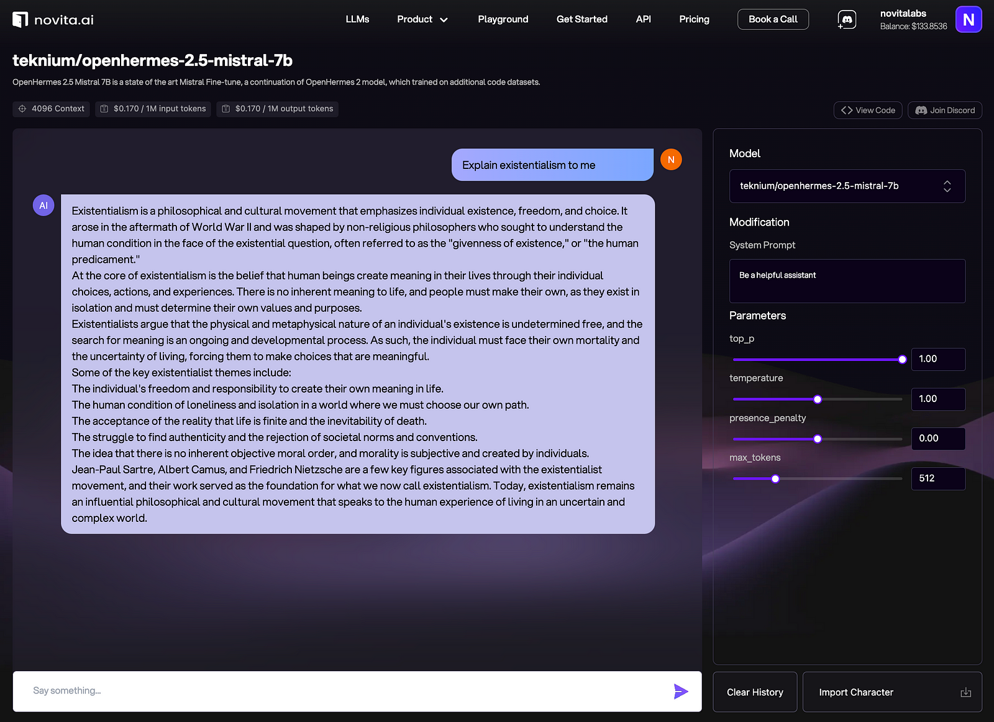Click the System Prompt label
Image resolution: width=994 pixels, height=722 pixels.
point(762,245)
